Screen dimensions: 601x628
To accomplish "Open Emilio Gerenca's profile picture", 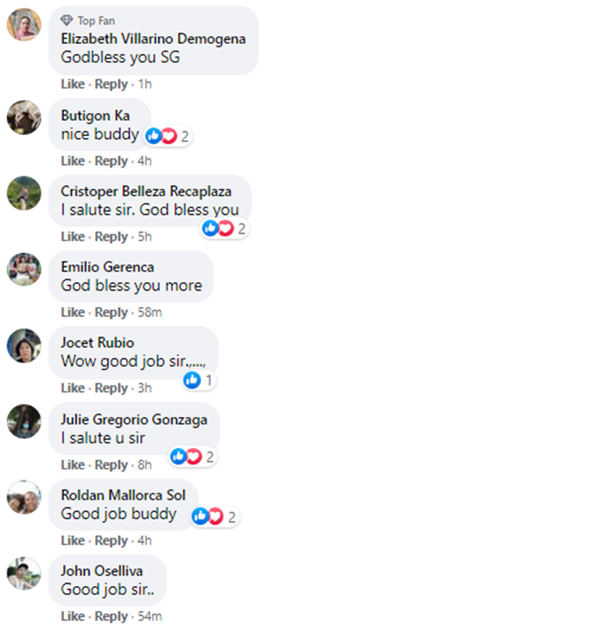I will (x=24, y=269).
